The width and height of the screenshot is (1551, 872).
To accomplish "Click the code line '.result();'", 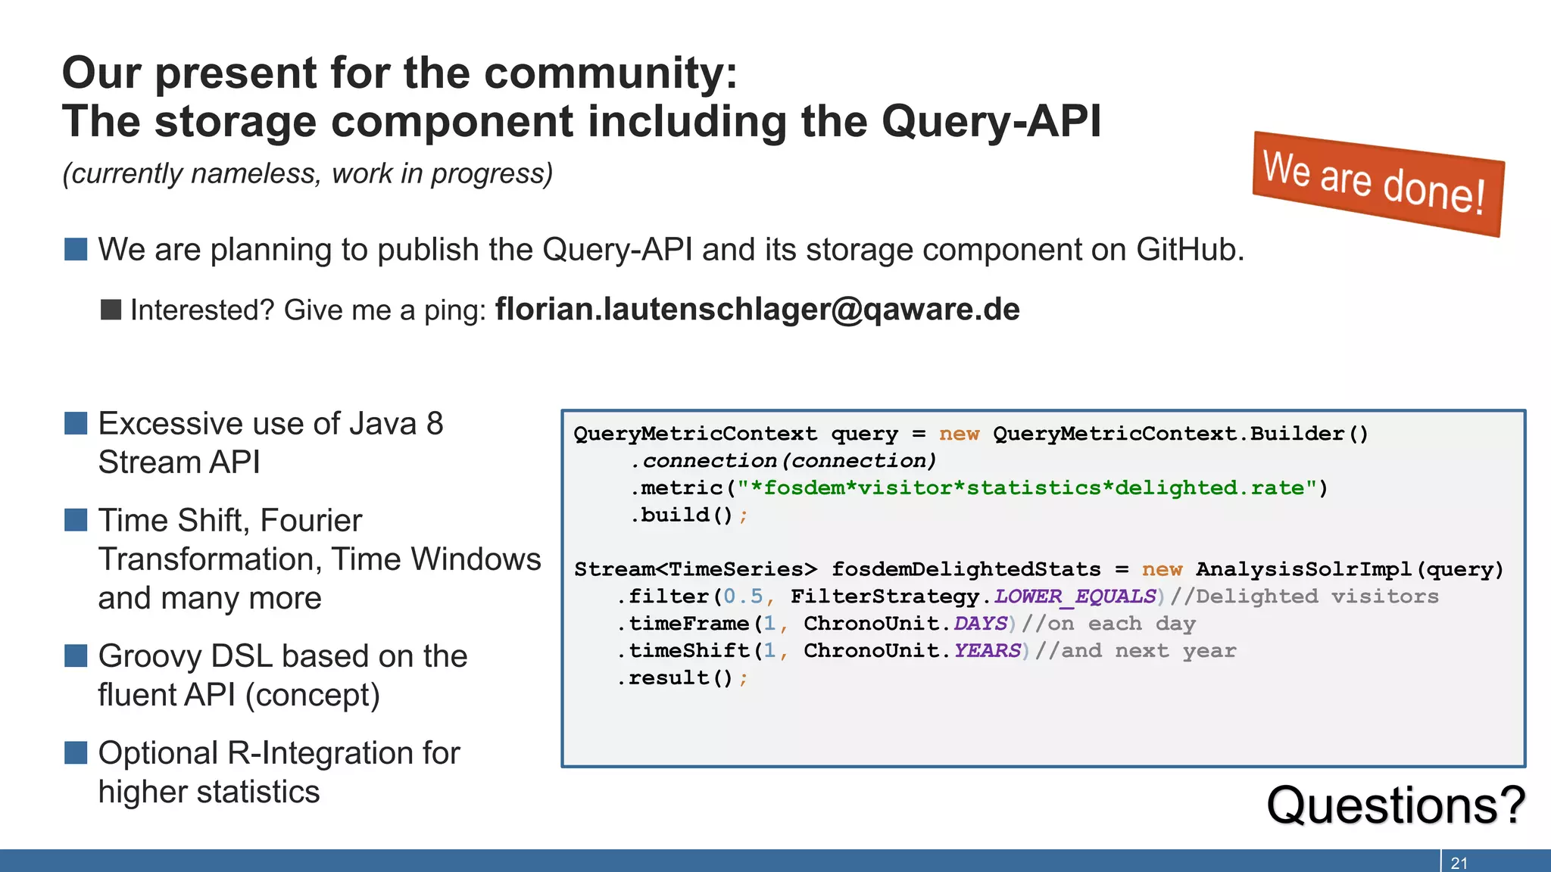I will (x=683, y=678).
